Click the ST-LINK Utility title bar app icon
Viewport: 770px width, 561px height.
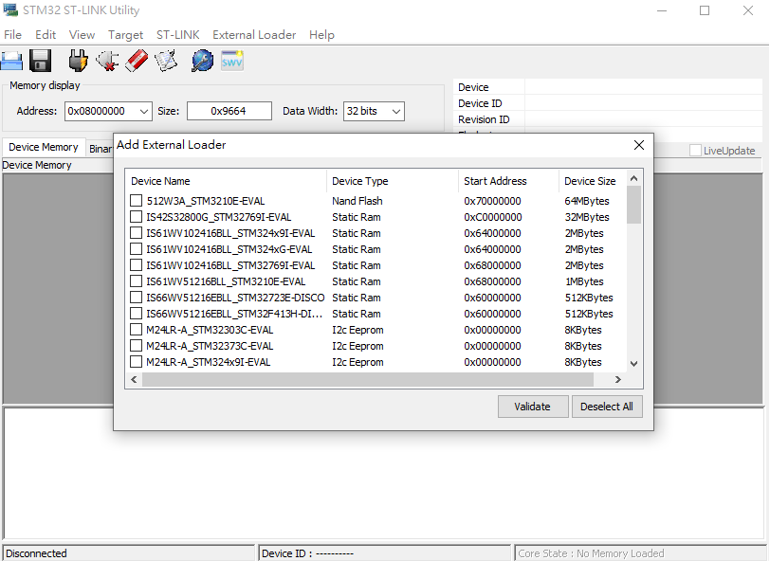coord(10,9)
